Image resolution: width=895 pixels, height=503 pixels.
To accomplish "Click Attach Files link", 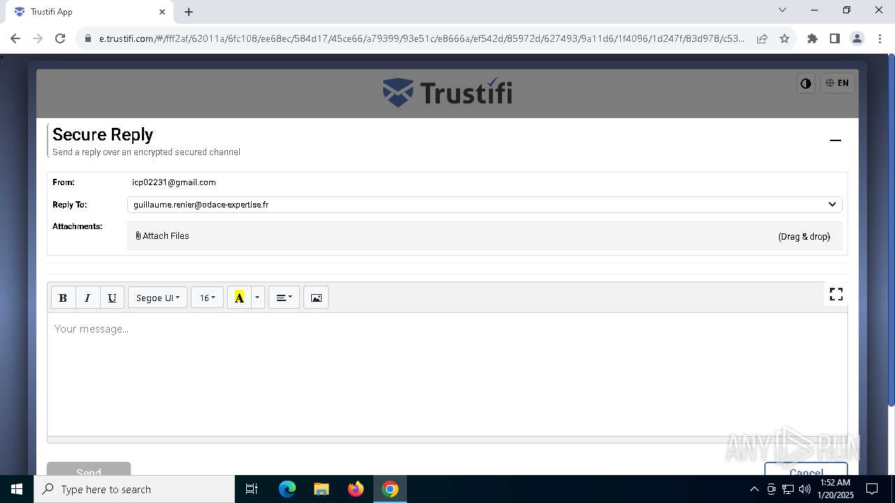I will pos(162,236).
